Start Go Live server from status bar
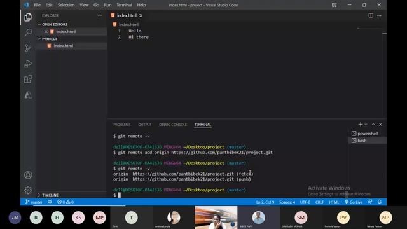 tap(354, 202)
